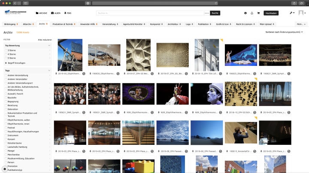Open the shopping cart icon
Screen dimensions: 309x173
click(x=258, y=13)
